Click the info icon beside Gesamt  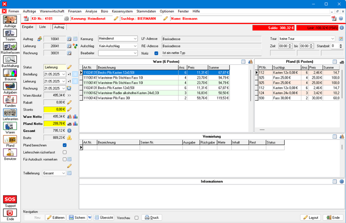coord(69,131)
